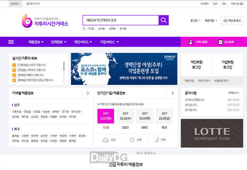Click the site logo with clock hand
The image size is (247, 170).
click(27, 22)
